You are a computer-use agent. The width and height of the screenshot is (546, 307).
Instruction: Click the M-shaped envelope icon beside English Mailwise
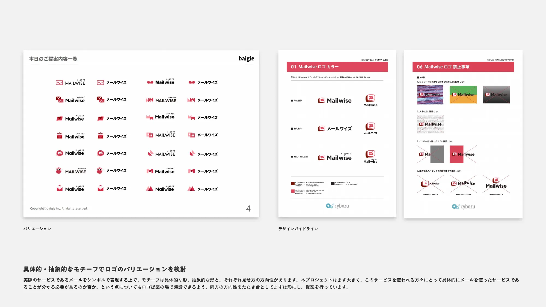tap(150, 171)
